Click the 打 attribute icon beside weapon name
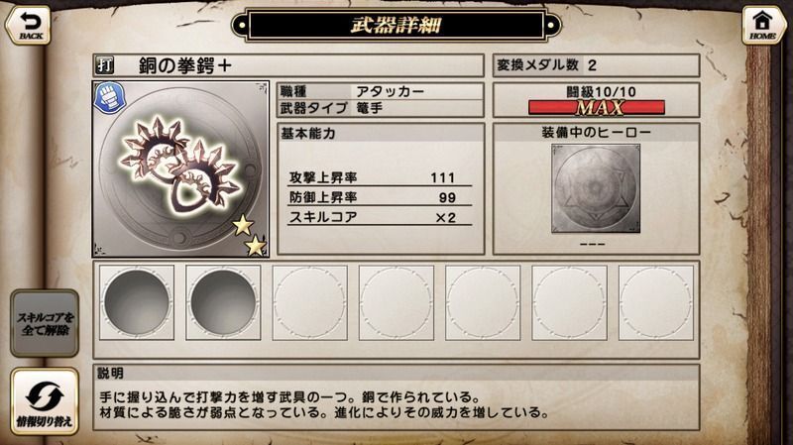 pos(105,65)
